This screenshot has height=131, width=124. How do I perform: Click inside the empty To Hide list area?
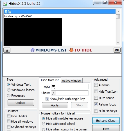pyautogui.click(x=62, y=65)
